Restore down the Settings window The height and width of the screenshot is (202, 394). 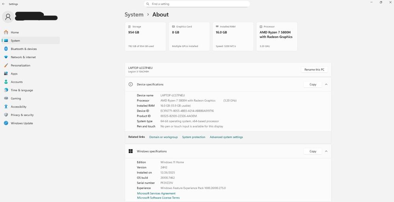(x=381, y=2)
